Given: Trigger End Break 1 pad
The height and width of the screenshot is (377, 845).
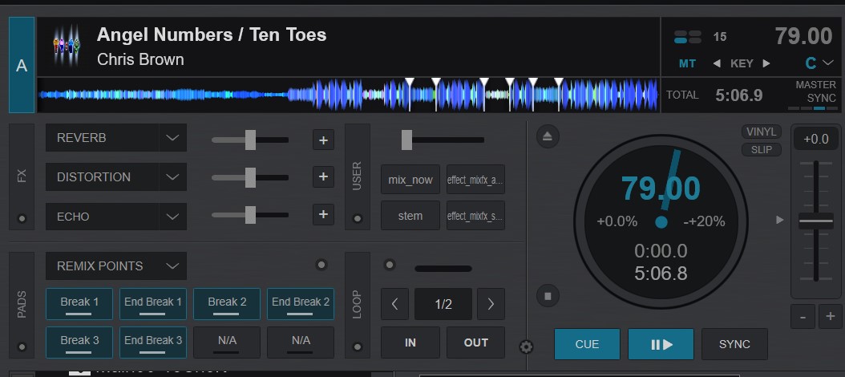Looking at the screenshot, I should pyautogui.click(x=153, y=304).
